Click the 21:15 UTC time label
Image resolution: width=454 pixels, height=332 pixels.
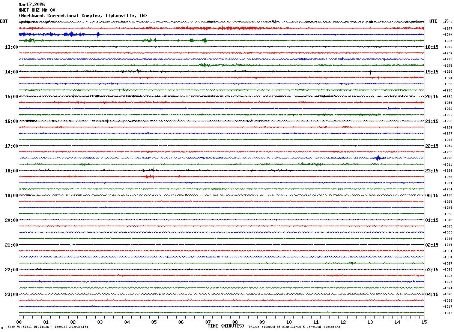pos(432,121)
